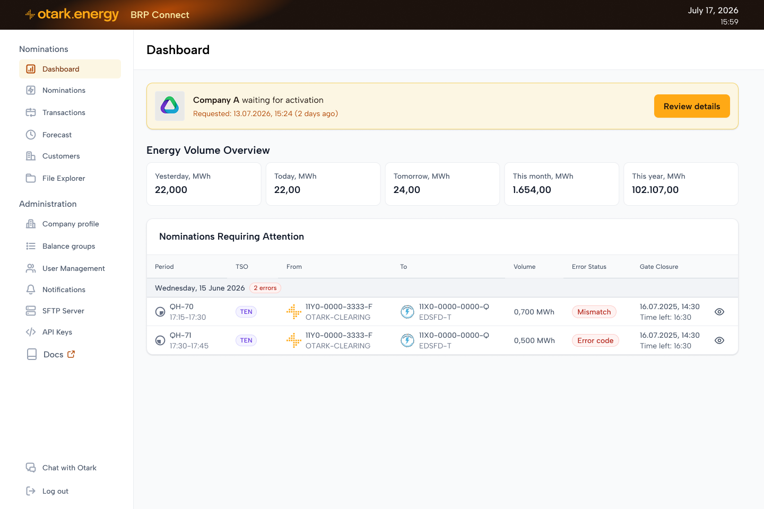Screen dimensions: 764x509
Task: Click the Chat with Otark icon
Action: (x=31, y=468)
